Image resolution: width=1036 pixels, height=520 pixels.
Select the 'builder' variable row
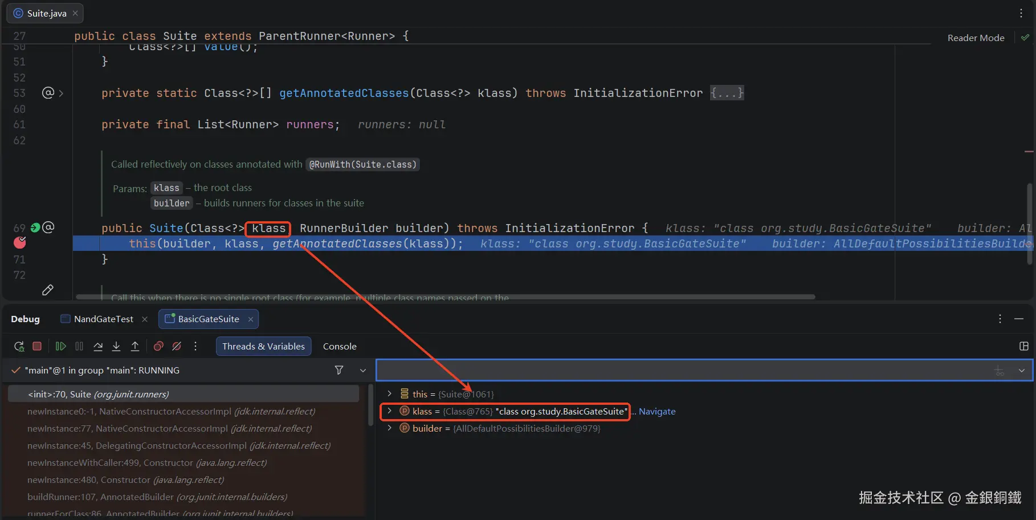coord(705,428)
